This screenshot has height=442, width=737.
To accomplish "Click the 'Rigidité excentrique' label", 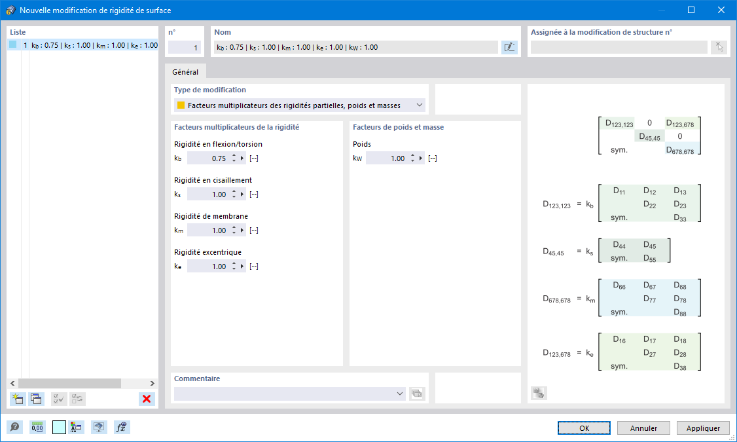I will tap(207, 252).
